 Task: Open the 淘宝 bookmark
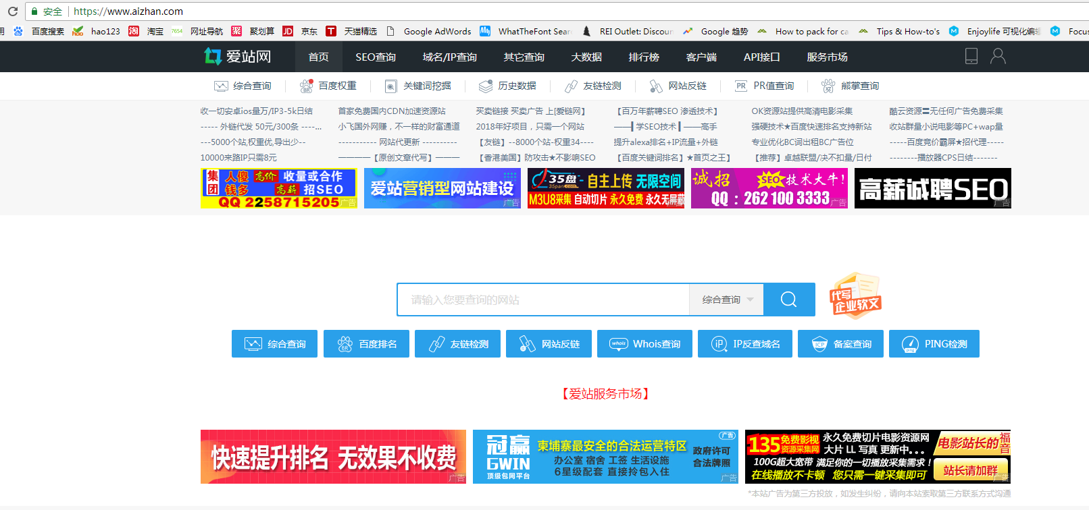[x=147, y=31]
